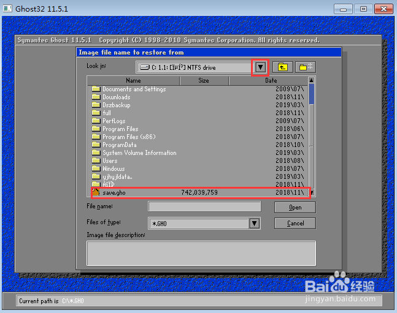Click the 'PerfLogs' folder name
This screenshot has height=313, width=397.
(x=114, y=121)
